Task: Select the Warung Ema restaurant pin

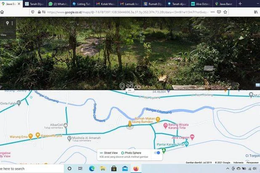Action: coord(31,136)
